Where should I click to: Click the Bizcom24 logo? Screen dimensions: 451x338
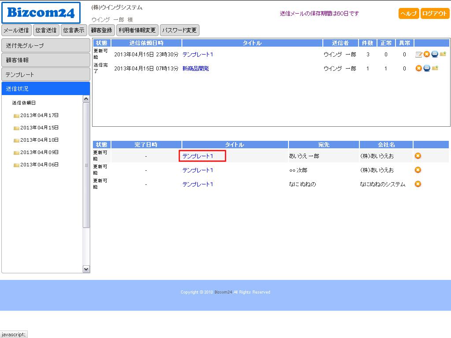click(41, 13)
